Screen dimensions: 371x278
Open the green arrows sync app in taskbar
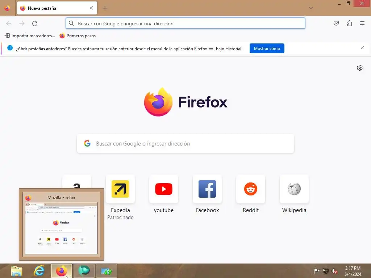tap(107, 271)
